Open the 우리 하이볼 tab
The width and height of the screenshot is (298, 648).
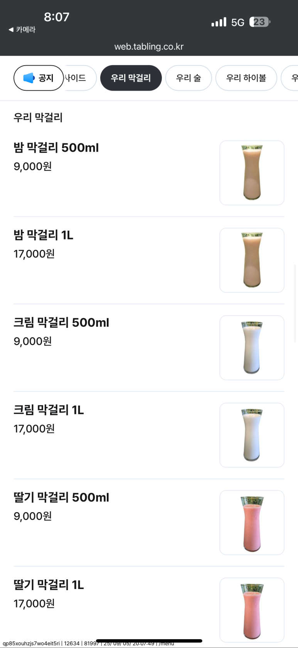click(246, 78)
